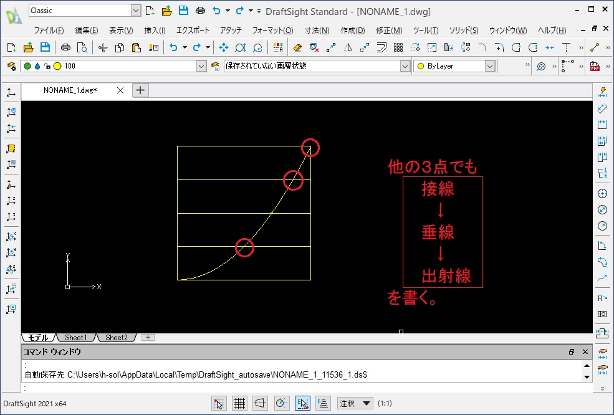
Task: Click the Line draw tool icon
Action: click(x=595, y=48)
